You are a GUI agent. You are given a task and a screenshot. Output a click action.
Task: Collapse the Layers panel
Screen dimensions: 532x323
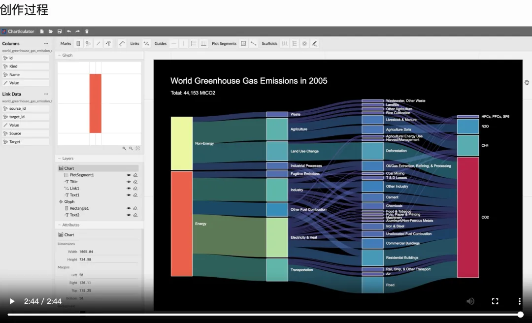pos(60,159)
